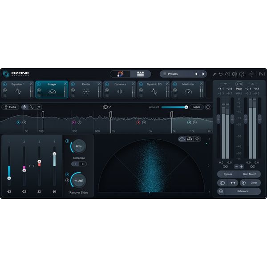
Task: Remove the Equalizer 1 module with X
Action: [x=31, y=84]
